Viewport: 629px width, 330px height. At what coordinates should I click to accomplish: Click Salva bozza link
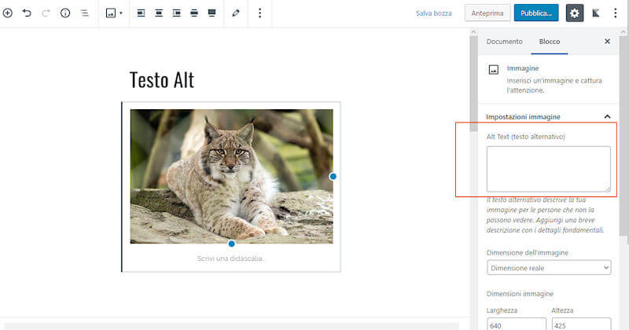tap(434, 13)
